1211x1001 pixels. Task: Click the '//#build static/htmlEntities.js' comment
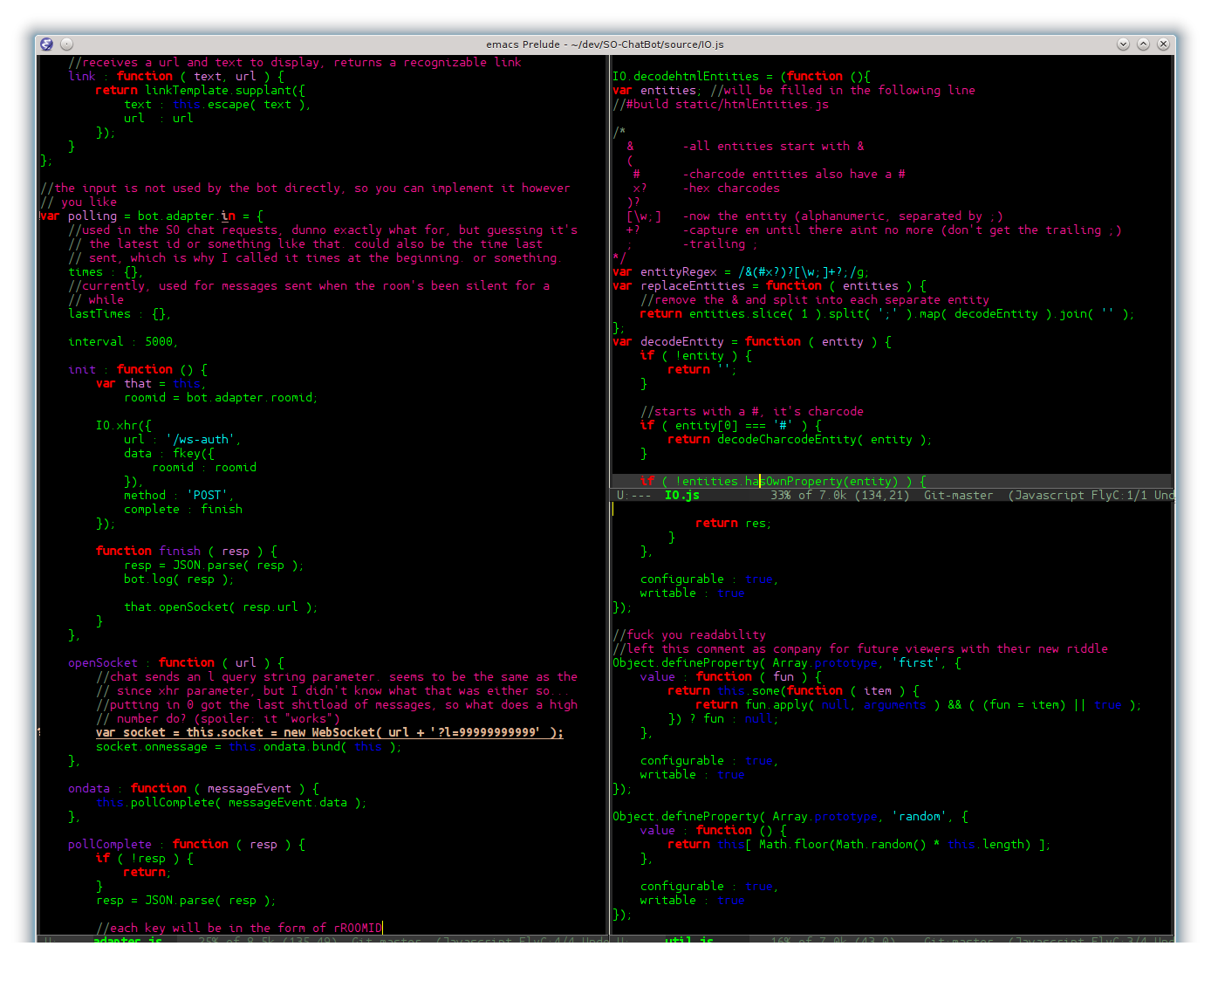(x=721, y=105)
